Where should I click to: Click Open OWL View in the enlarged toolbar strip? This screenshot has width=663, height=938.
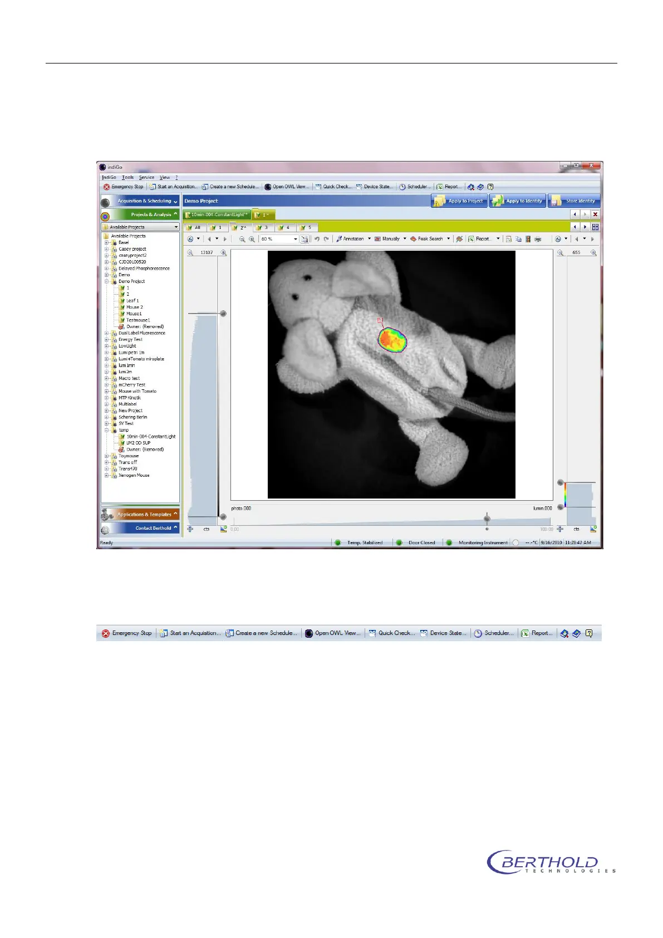333,633
